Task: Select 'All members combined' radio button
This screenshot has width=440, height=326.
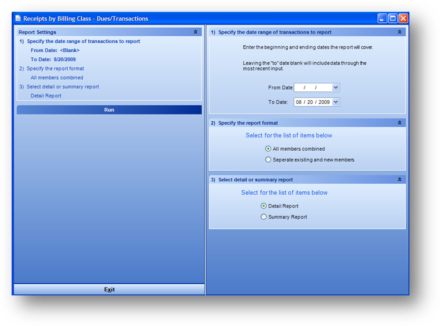Action: tap(268, 149)
